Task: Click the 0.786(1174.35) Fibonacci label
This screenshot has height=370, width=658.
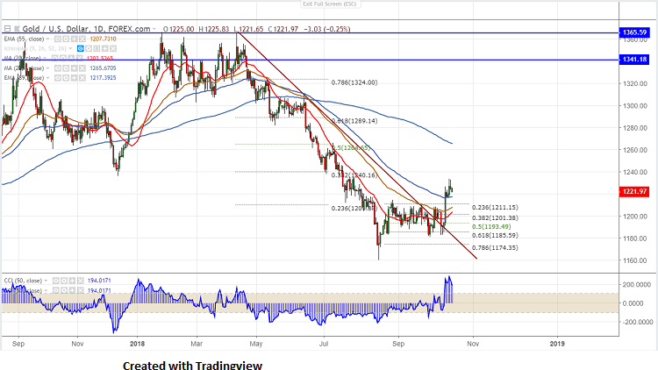Action: pyautogui.click(x=495, y=248)
